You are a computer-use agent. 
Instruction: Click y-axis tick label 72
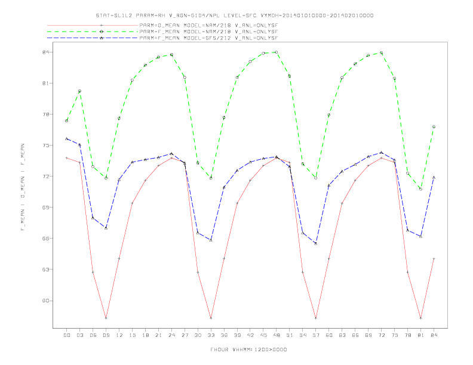point(45,177)
